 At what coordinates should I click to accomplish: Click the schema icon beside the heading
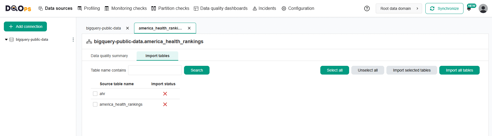(x=89, y=42)
